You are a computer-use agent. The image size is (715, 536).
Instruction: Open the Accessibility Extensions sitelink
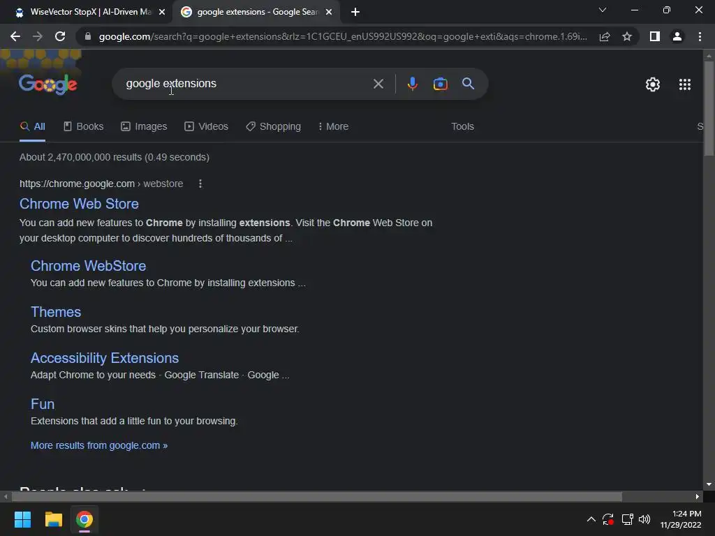(x=105, y=358)
